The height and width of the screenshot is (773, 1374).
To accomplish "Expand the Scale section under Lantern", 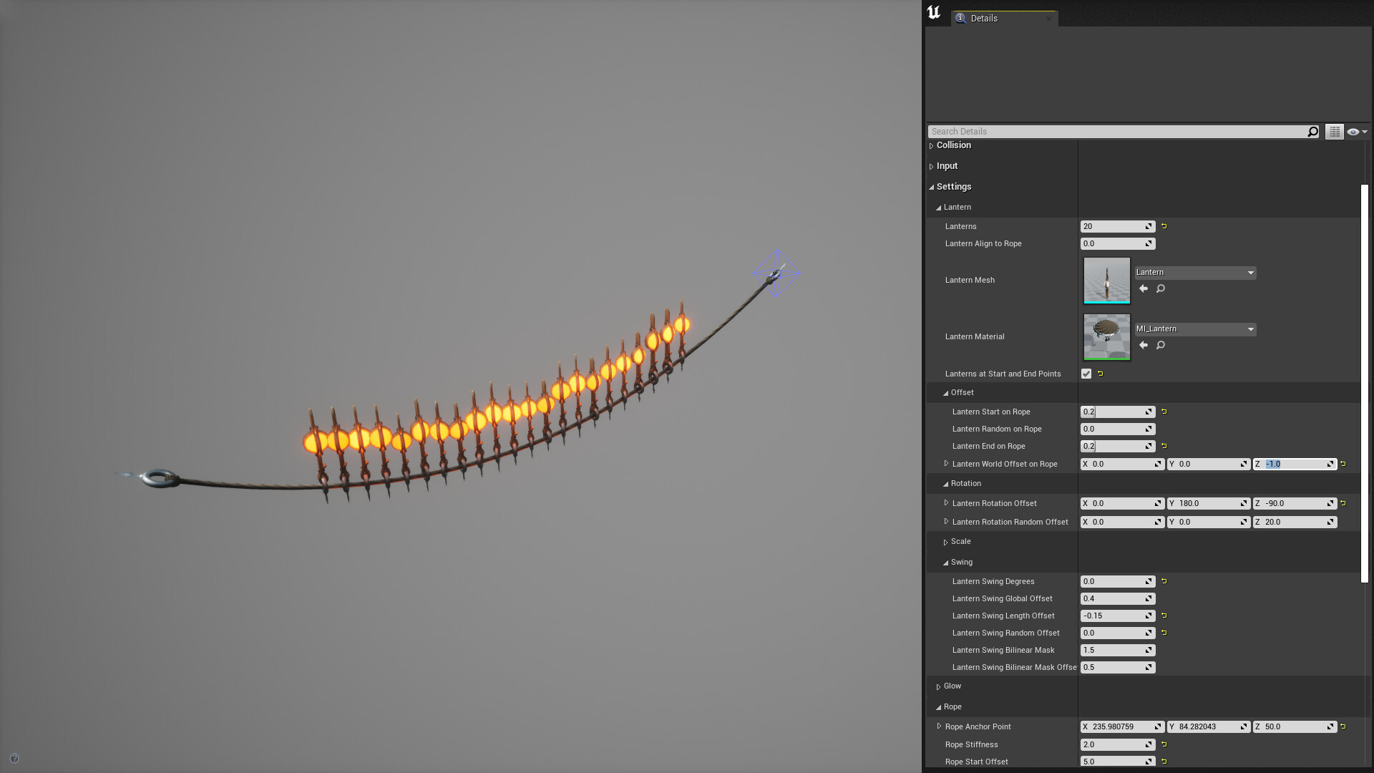I will [946, 542].
